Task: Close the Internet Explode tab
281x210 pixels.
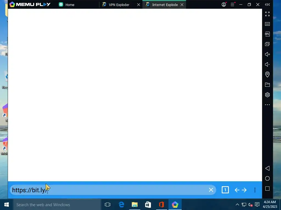Action: [x=182, y=5]
